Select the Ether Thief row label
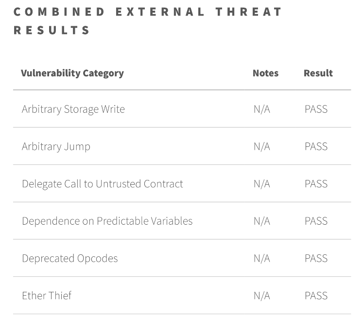 click(x=47, y=296)
